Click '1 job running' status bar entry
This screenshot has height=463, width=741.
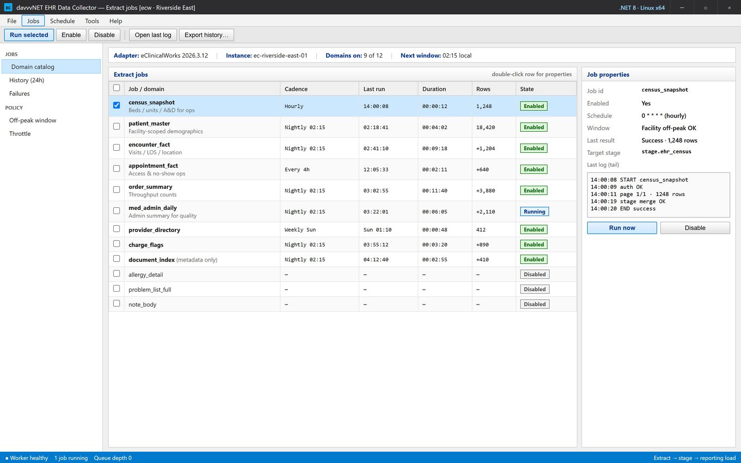(71, 458)
